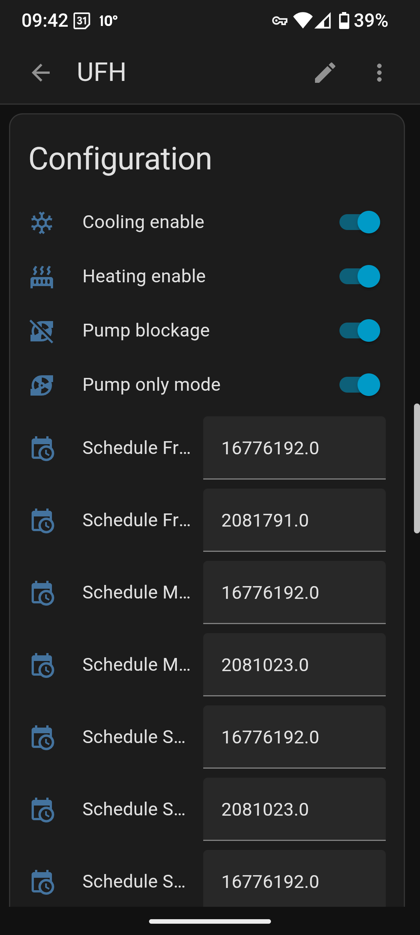
Task: Toggle the Pump blockage switch
Action: (x=359, y=330)
